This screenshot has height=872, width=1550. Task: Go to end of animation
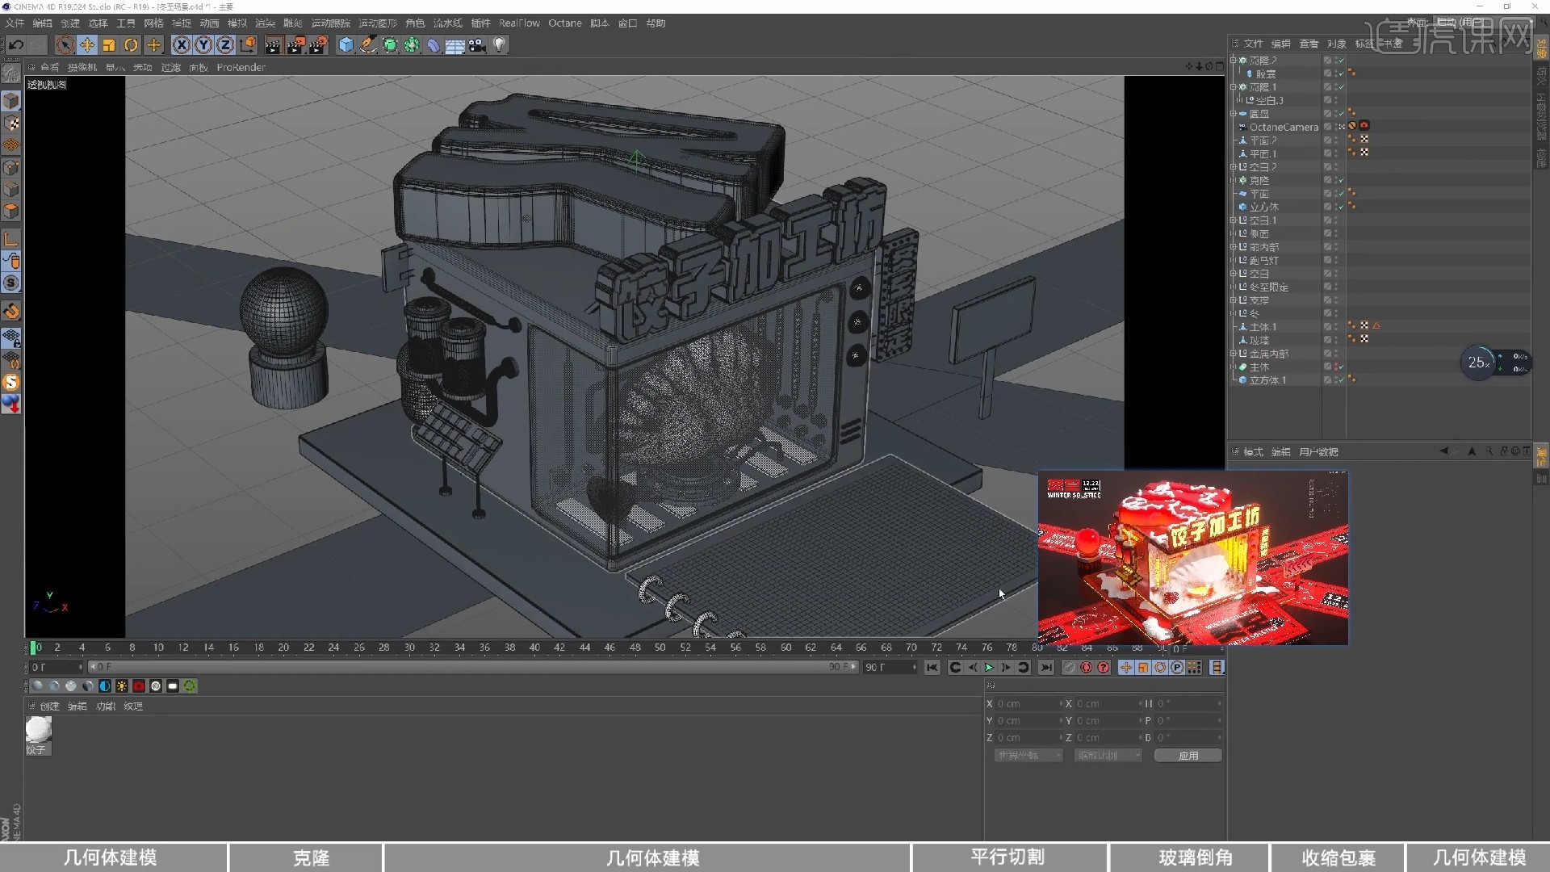coord(1046,667)
